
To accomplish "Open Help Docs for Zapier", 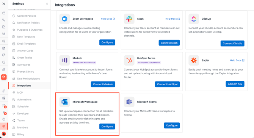I will tap(237, 60).
